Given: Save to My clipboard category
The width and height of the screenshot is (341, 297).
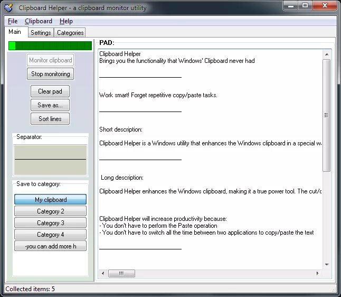Looking at the screenshot, I should coord(51,199).
